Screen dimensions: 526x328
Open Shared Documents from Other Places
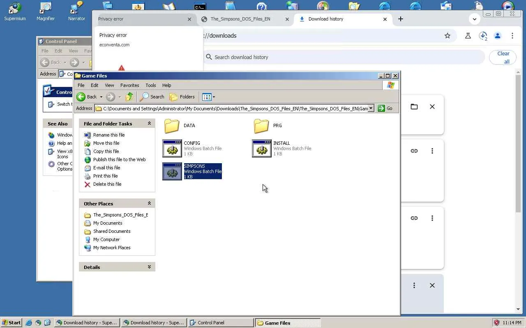click(112, 231)
